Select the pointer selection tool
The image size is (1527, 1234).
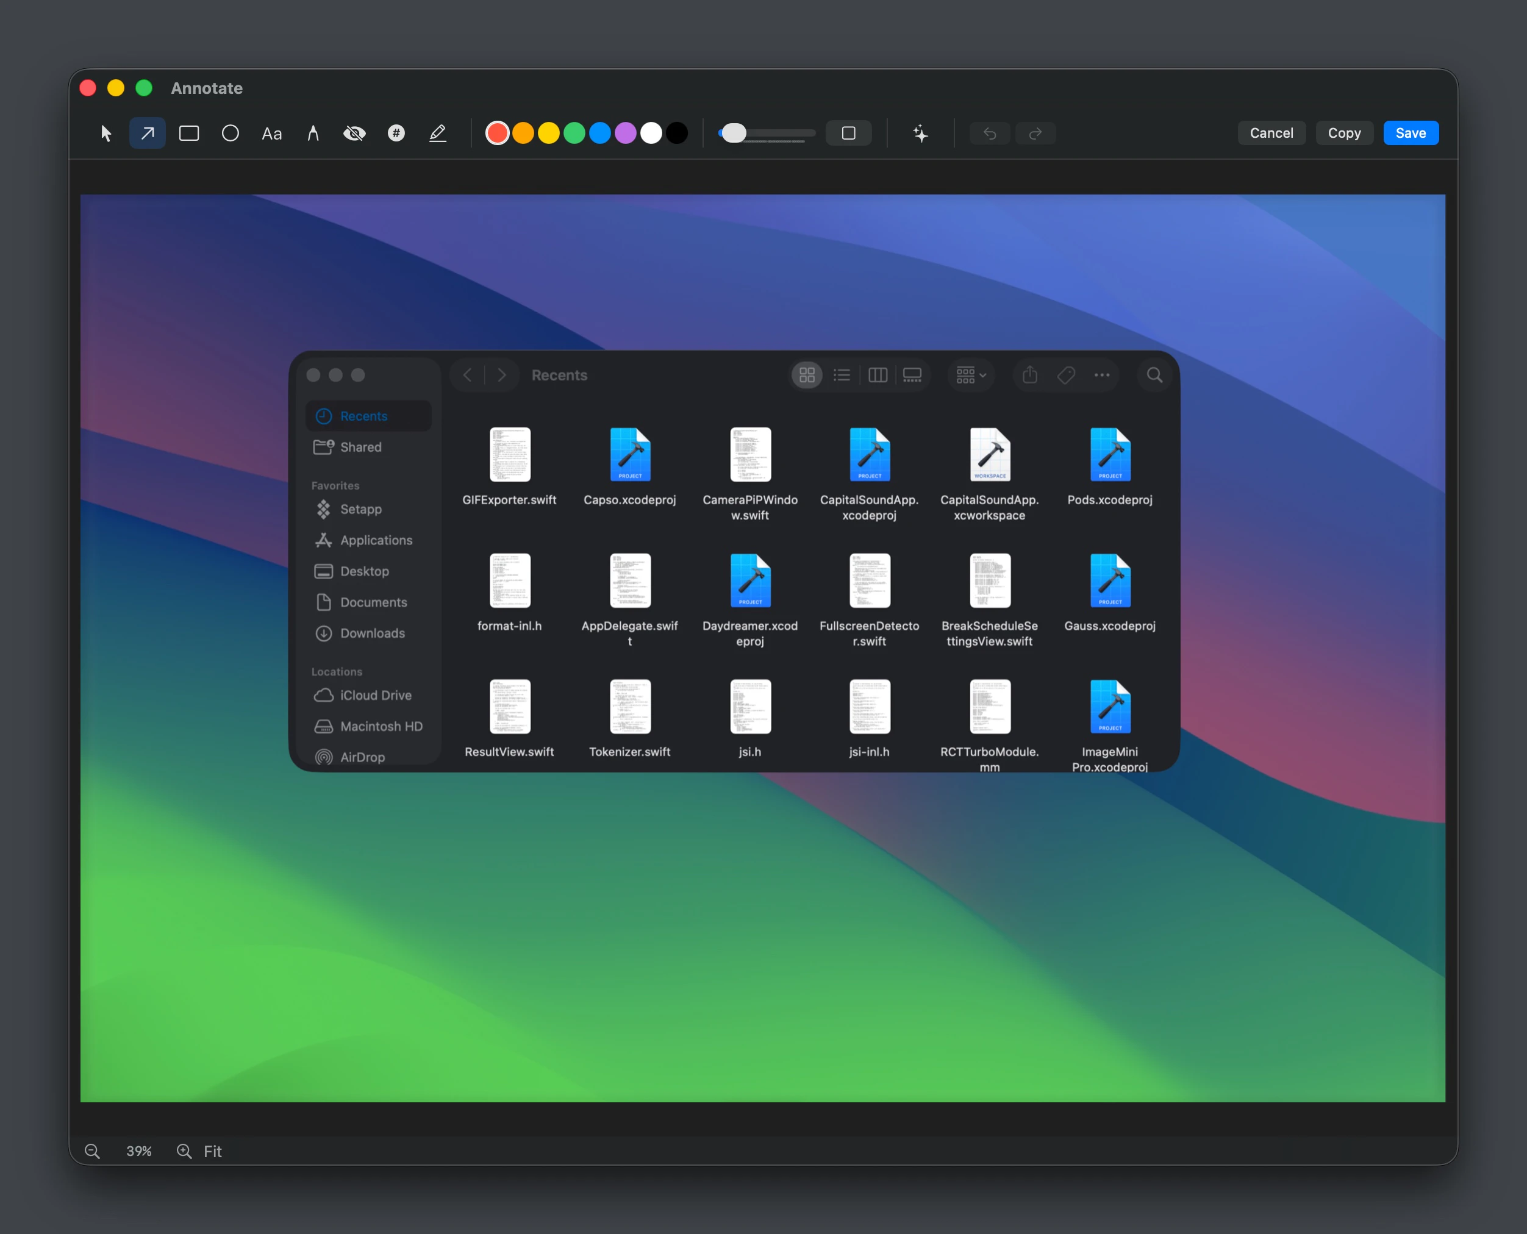click(x=106, y=133)
